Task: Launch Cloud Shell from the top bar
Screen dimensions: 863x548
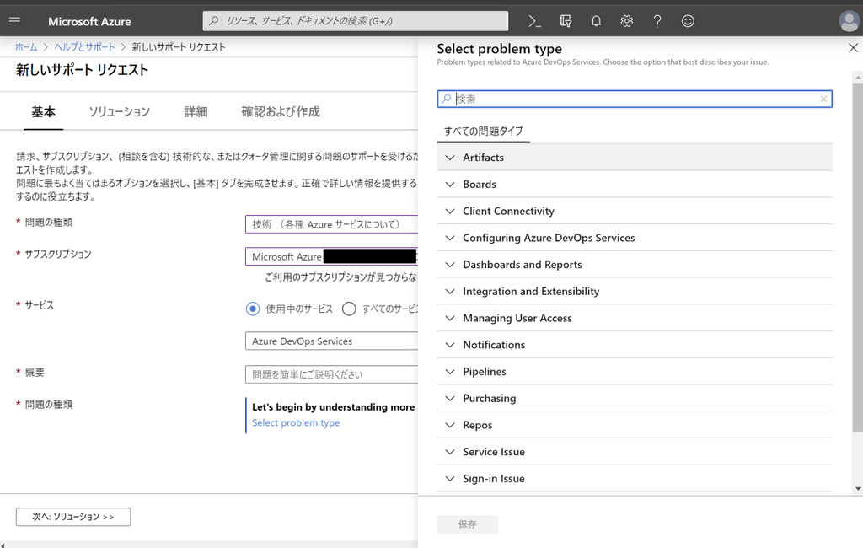Action: tap(534, 21)
